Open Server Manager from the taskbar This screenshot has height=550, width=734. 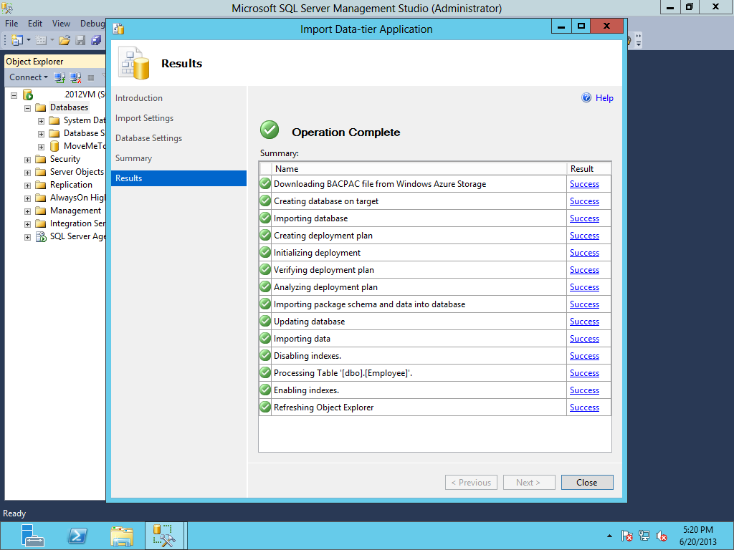pyautogui.click(x=32, y=536)
